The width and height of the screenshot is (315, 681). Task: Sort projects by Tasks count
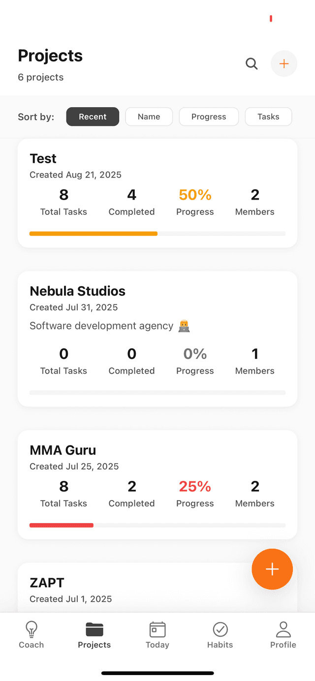268,117
